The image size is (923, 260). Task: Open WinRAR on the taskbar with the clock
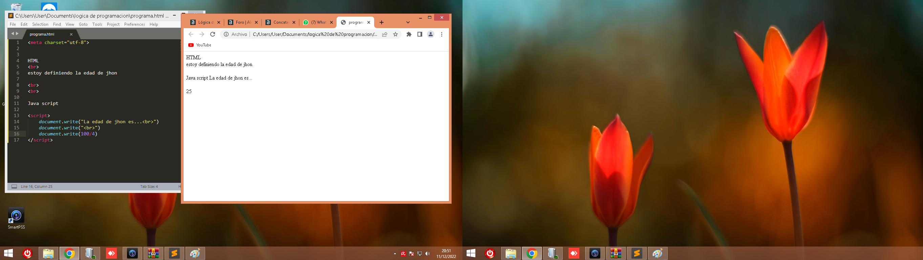pos(153,253)
